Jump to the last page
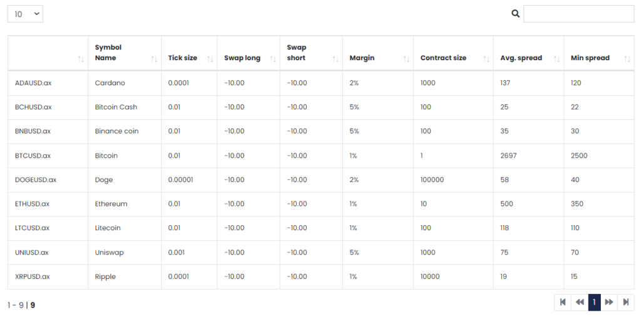This screenshot has width=641, height=317. coord(626,302)
